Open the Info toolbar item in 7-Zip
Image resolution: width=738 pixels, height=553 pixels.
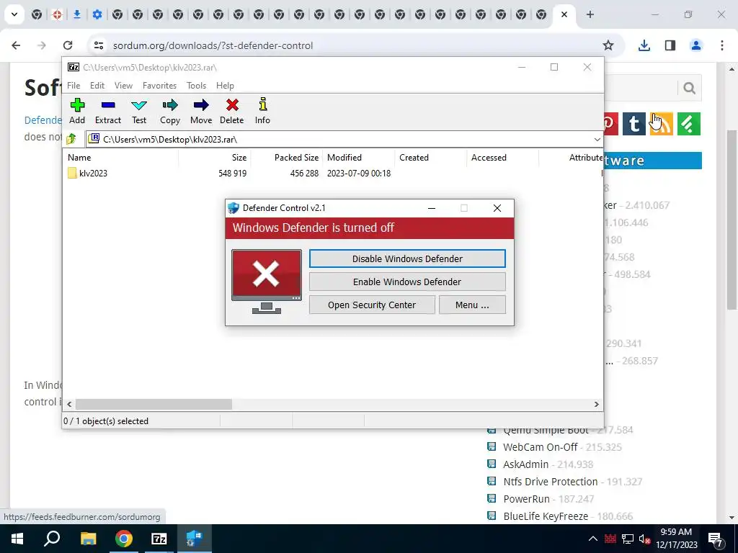(262, 112)
